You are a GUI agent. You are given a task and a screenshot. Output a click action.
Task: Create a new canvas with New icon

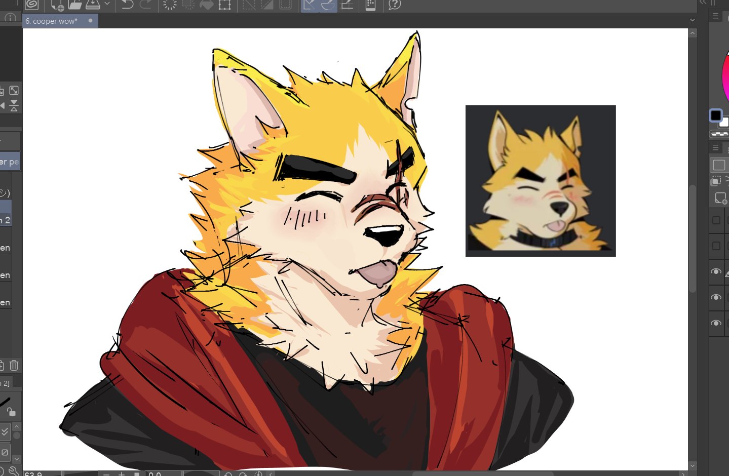tap(57, 5)
